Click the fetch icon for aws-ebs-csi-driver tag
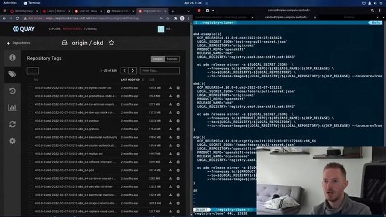386x217 pixels. pyautogui.click(x=170, y=187)
